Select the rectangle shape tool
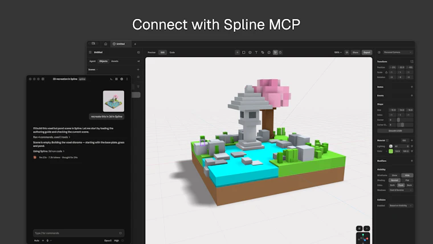This screenshot has height=244, width=433. 244,52
